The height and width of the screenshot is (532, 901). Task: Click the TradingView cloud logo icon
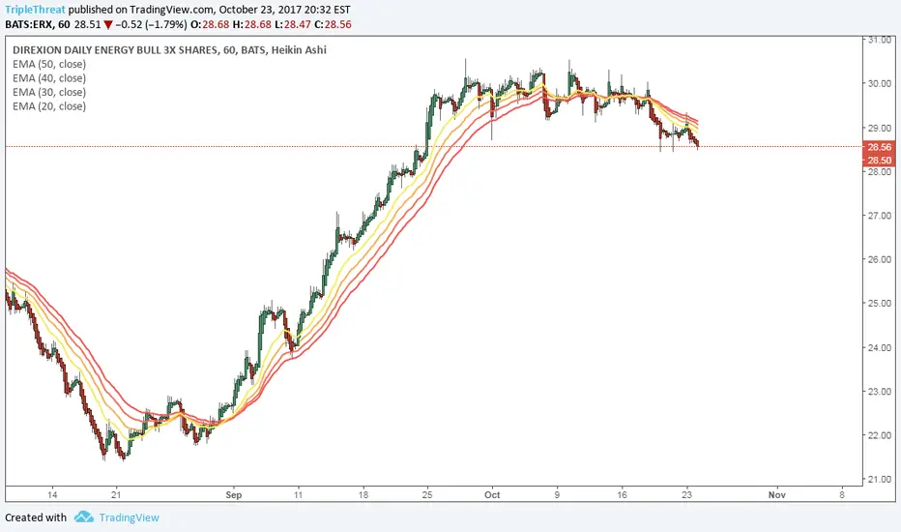click(x=84, y=517)
